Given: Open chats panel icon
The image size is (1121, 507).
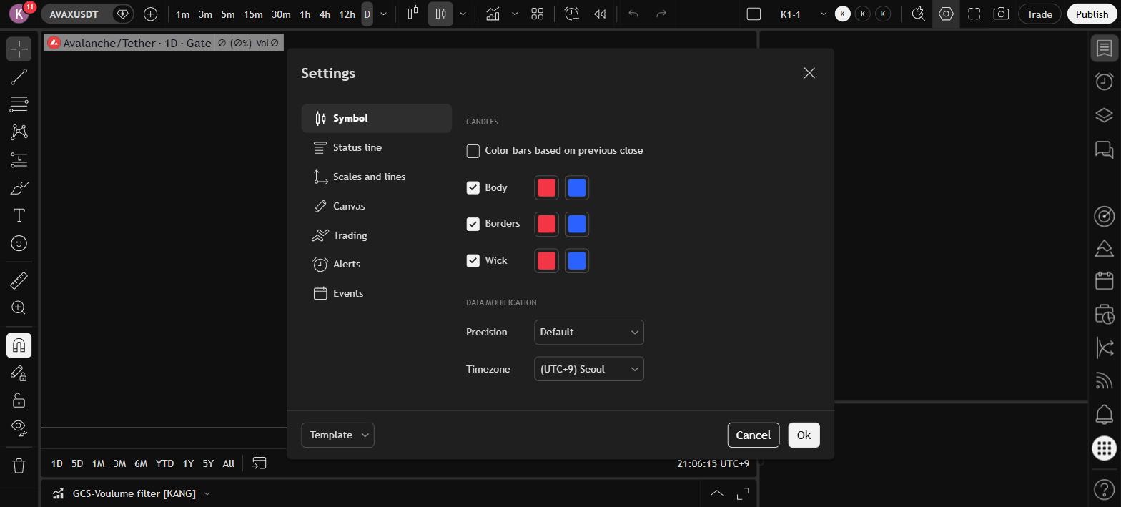Looking at the screenshot, I should click(x=1105, y=149).
